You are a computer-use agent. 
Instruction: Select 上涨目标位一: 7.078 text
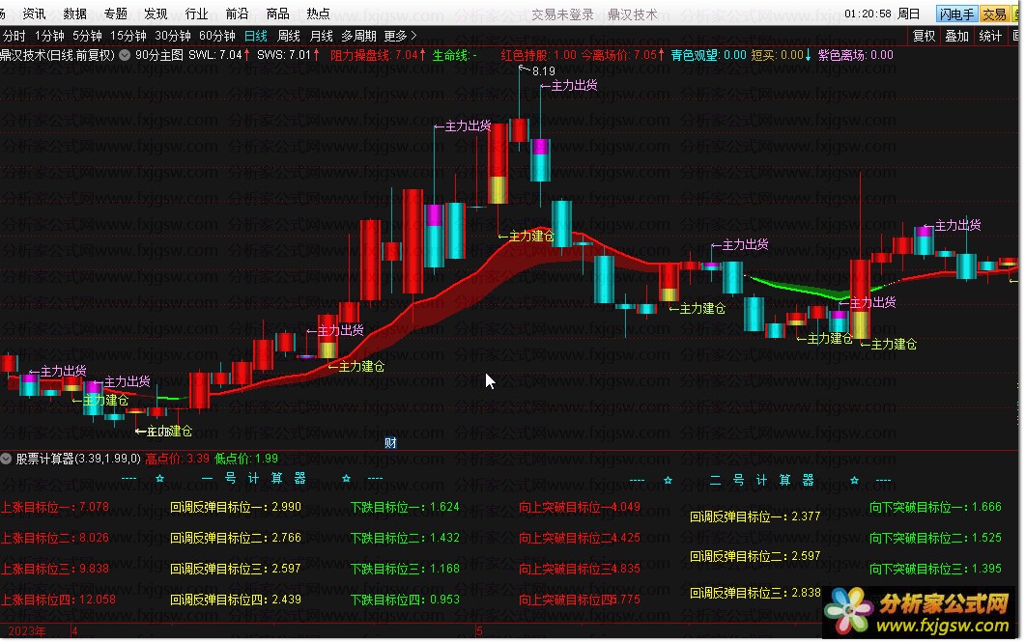coord(55,507)
